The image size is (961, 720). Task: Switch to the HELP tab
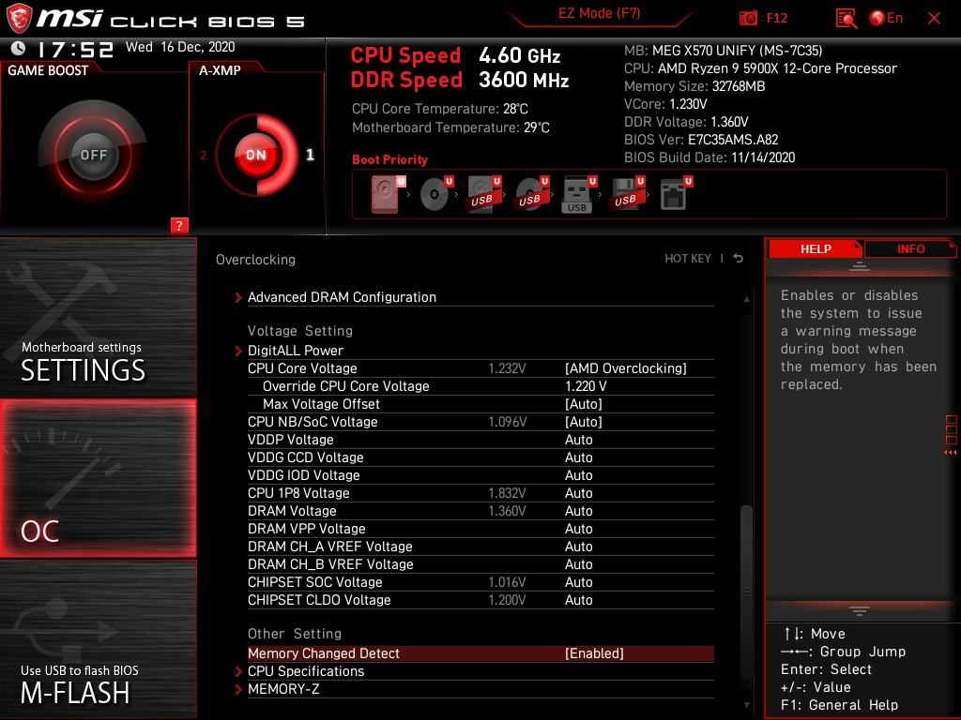click(x=816, y=249)
